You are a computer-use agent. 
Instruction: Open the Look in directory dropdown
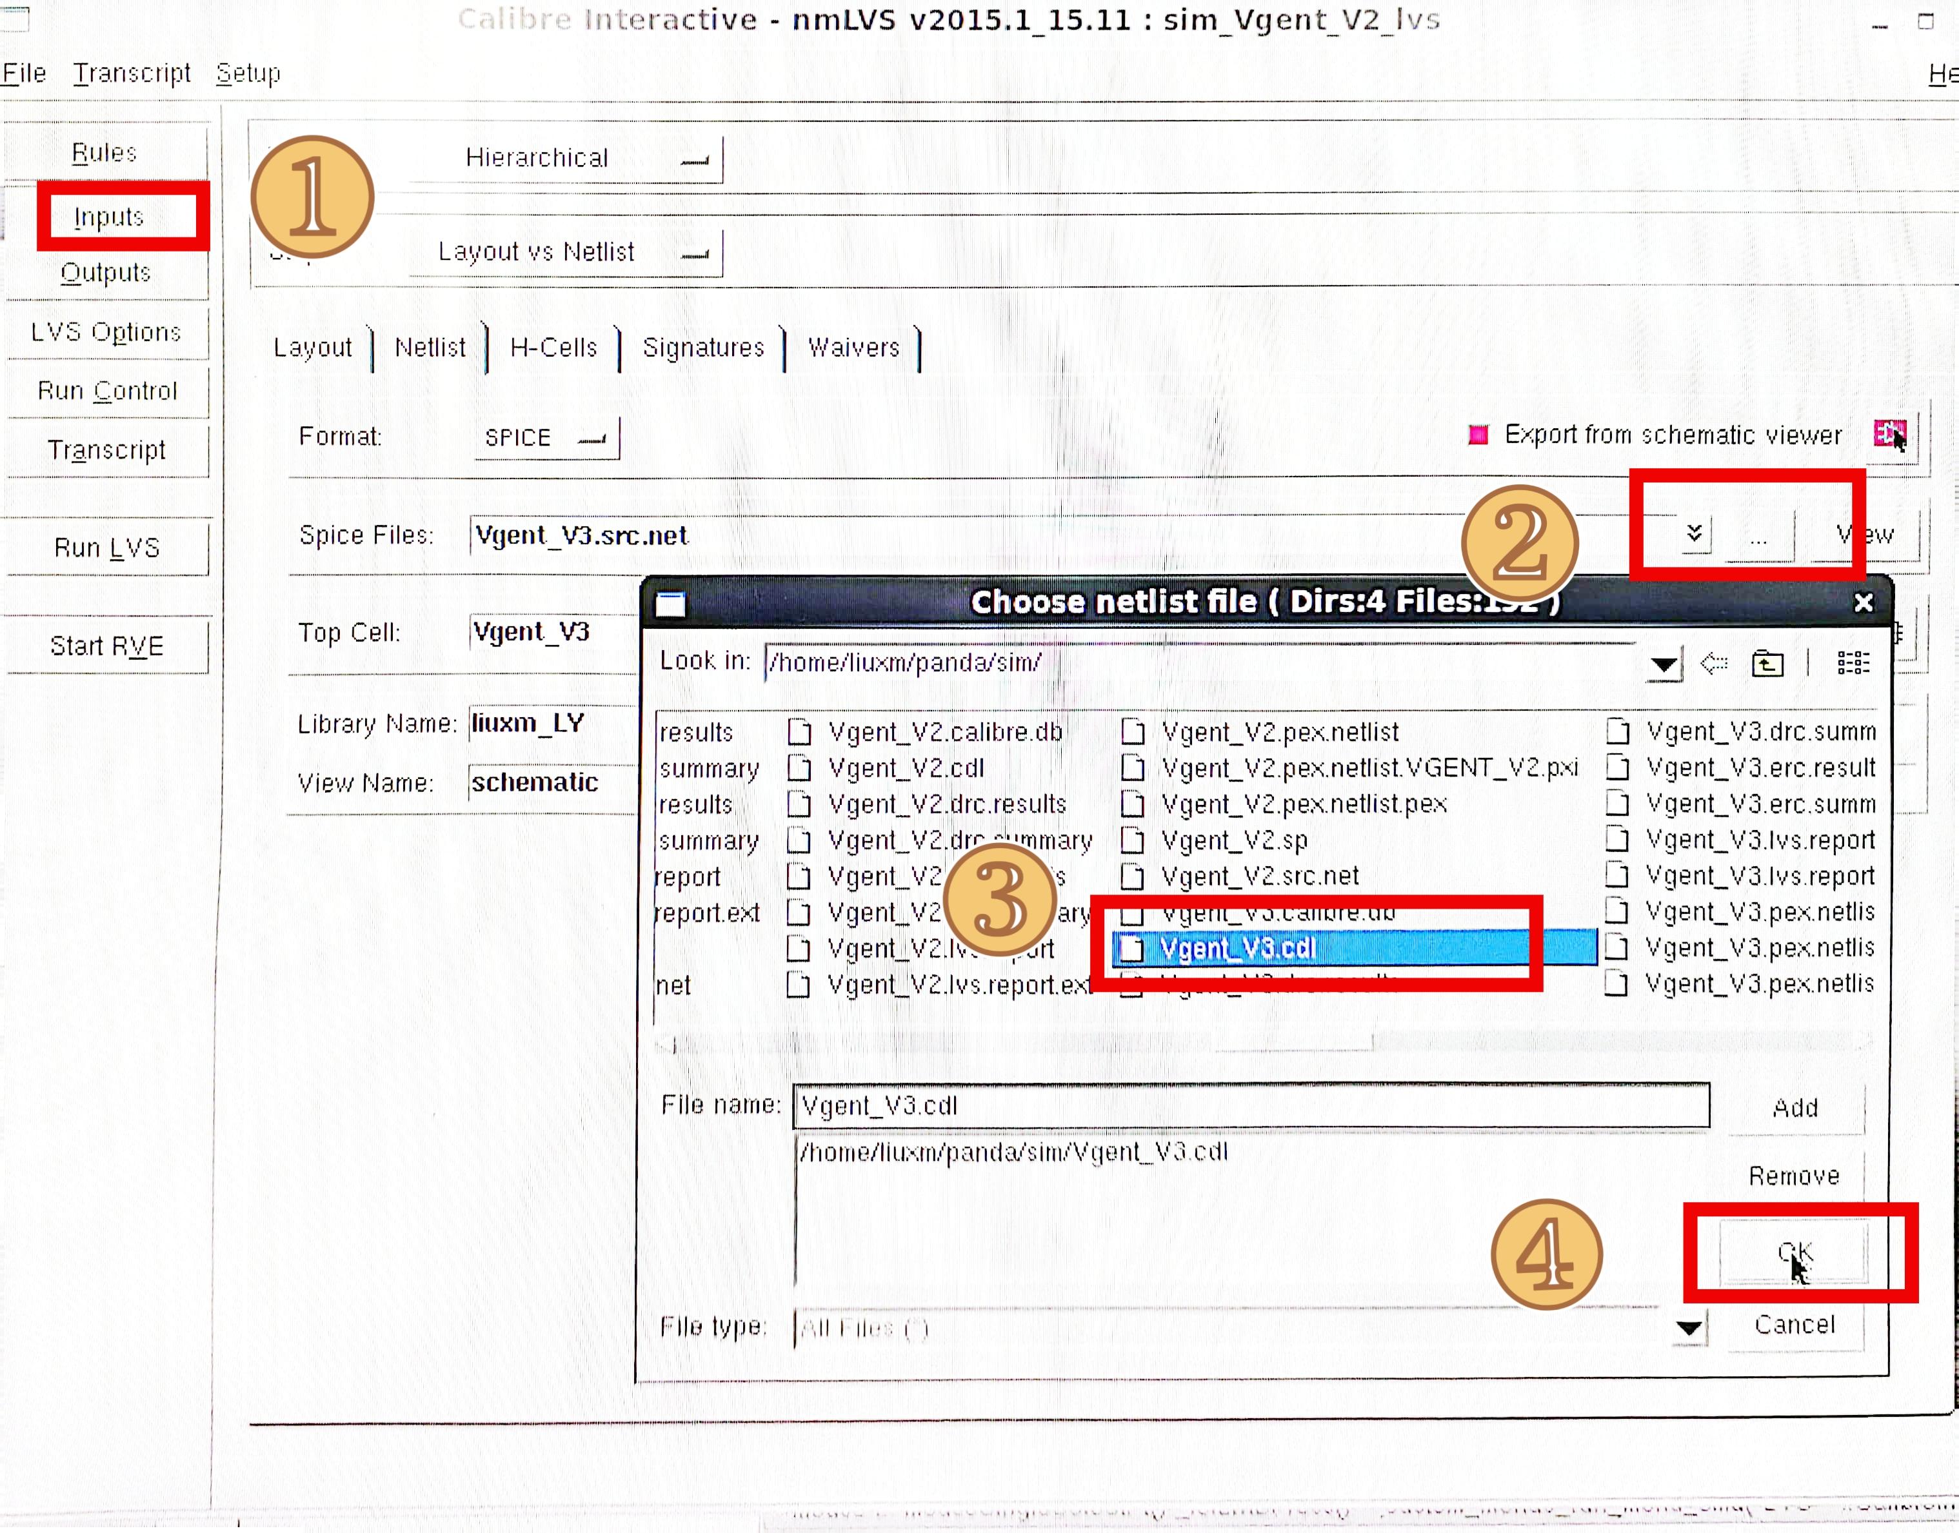[1663, 664]
